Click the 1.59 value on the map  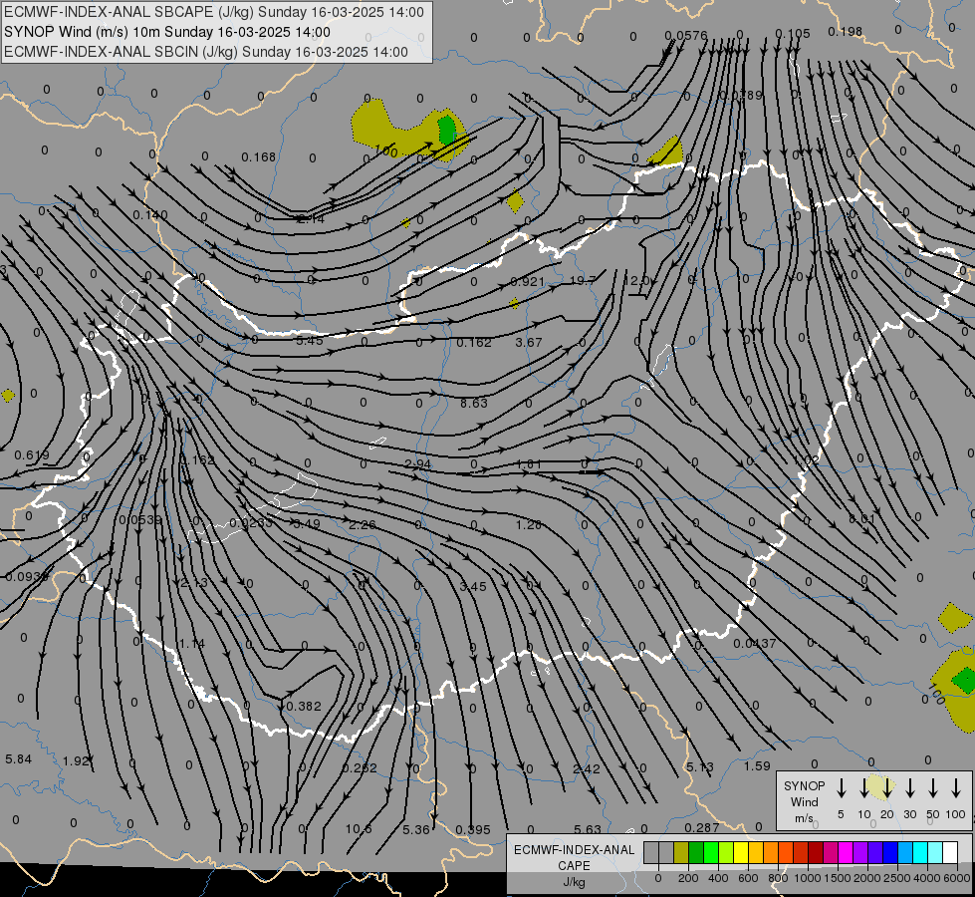[x=757, y=765]
